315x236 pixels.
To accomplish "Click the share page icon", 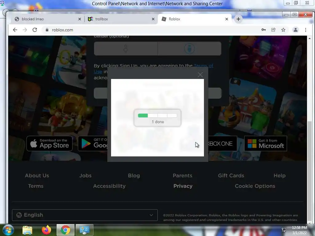I will (x=273, y=30).
